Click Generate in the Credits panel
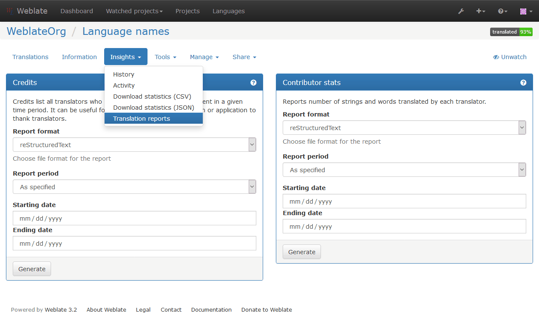539x318 pixels. [32, 269]
